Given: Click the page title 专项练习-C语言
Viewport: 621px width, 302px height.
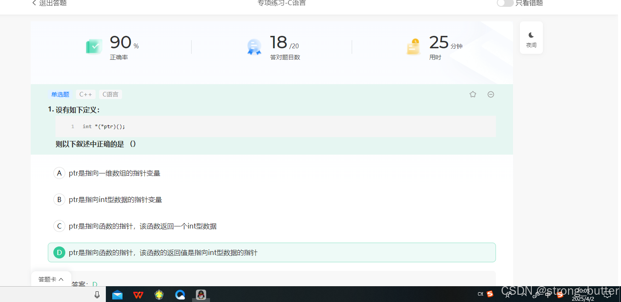Looking at the screenshot, I should pos(281,3).
